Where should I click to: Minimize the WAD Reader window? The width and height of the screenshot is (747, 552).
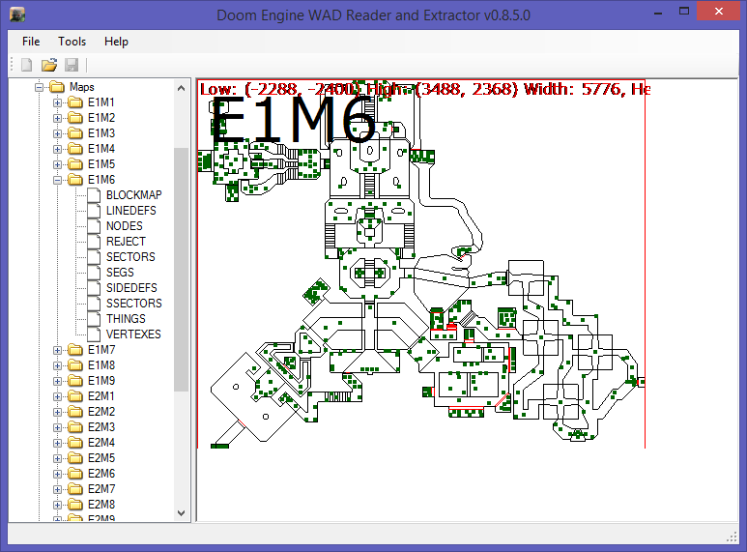[658, 13]
